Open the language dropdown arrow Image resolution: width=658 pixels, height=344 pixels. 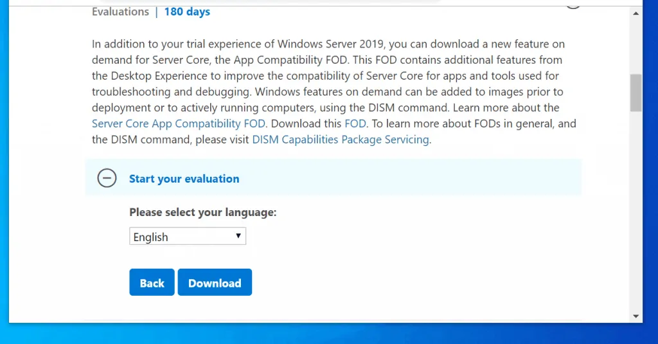click(238, 236)
